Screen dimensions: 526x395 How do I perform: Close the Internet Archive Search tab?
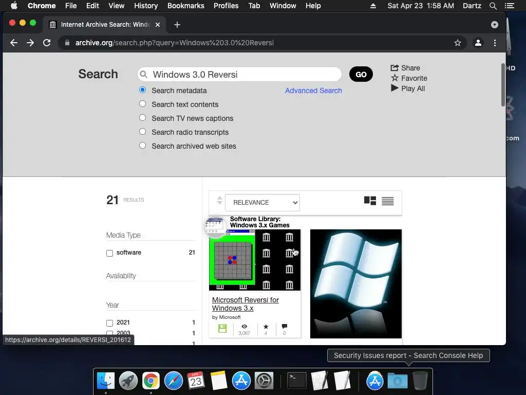click(158, 25)
